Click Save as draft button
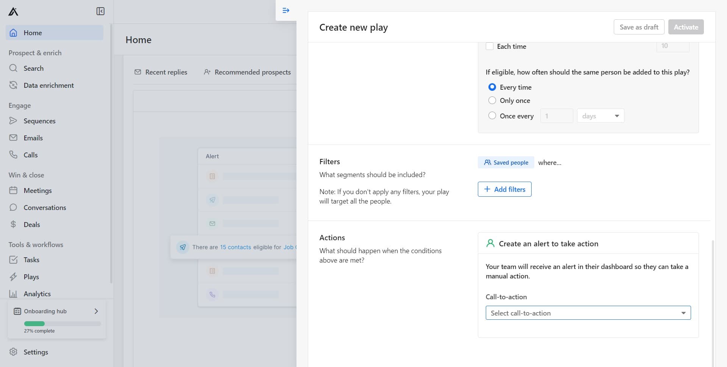The image size is (727, 367). (x=639, y=27)
